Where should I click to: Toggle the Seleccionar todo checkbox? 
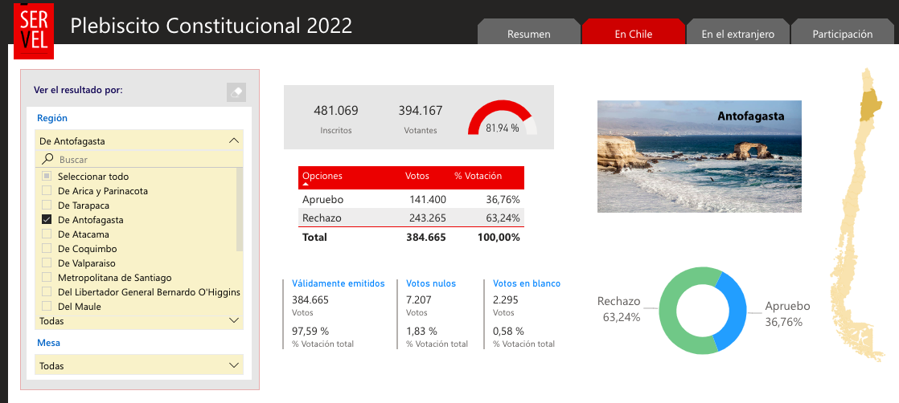point(47,177)
